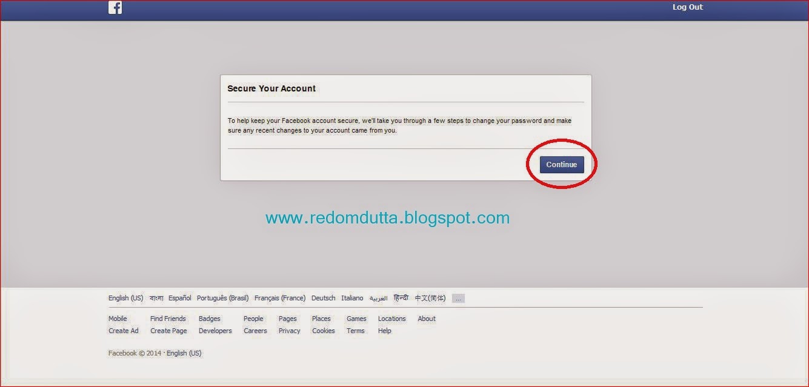Select the Arabic language link

click(379, 298)
